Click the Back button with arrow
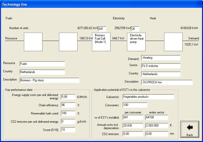 pyautogui.click(x=190, y=129)
